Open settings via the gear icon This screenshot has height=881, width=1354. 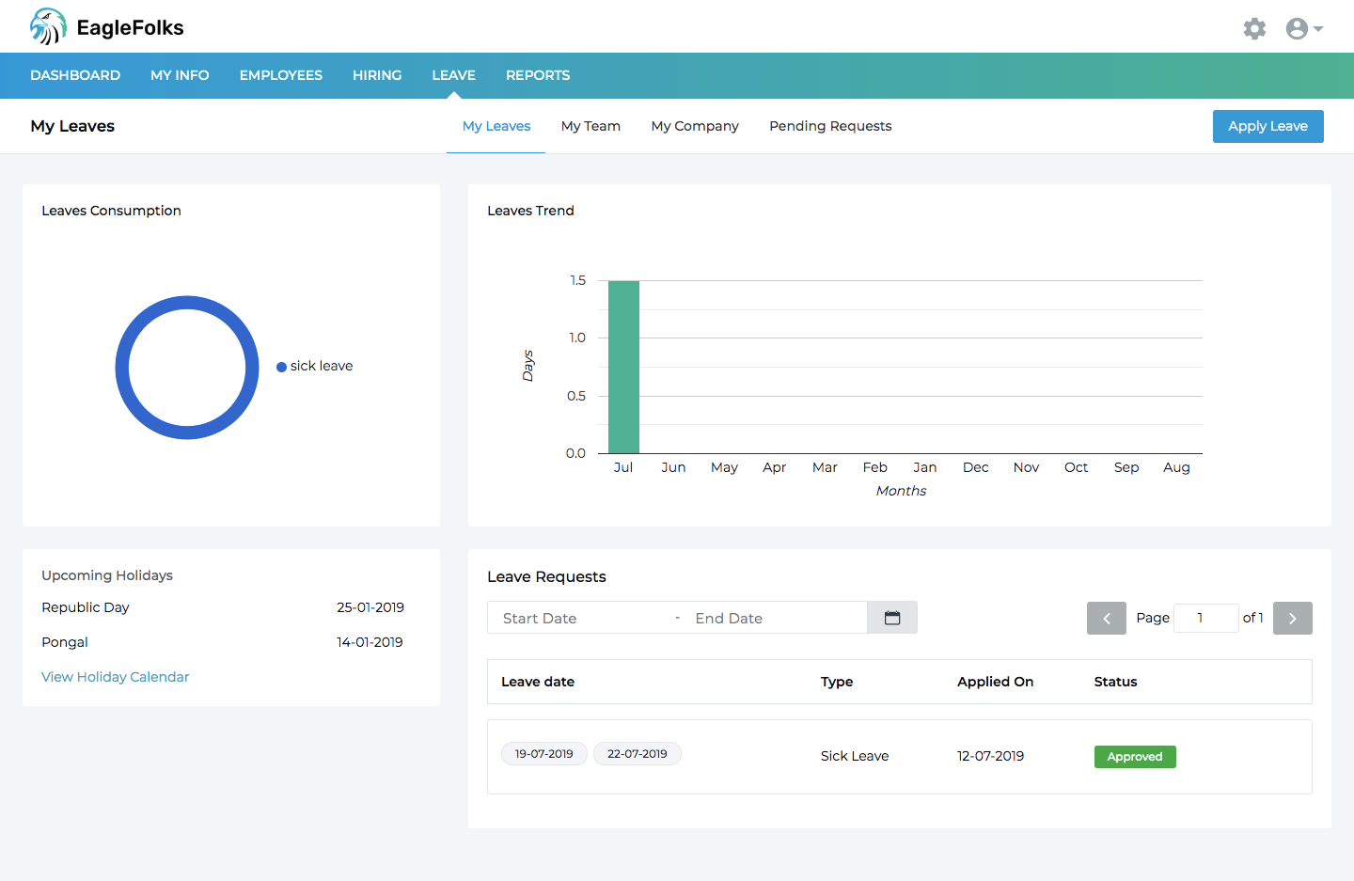pos(1254,28)
